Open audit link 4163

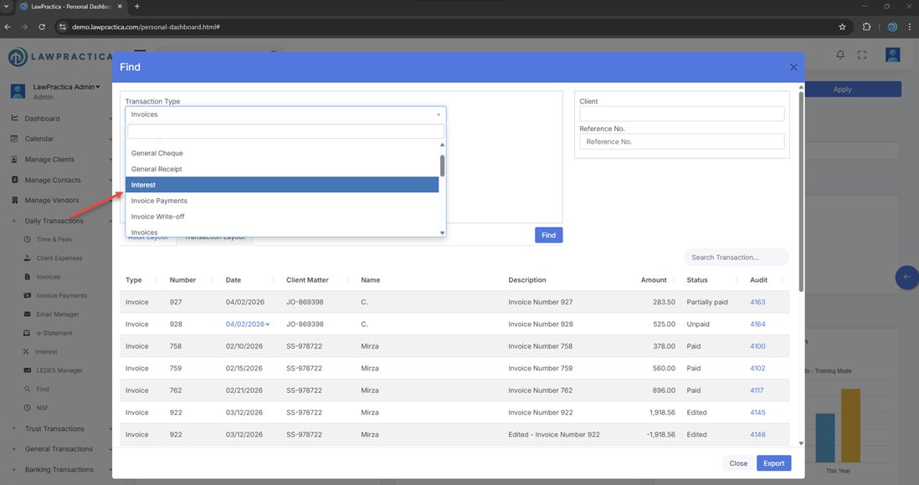757,302
